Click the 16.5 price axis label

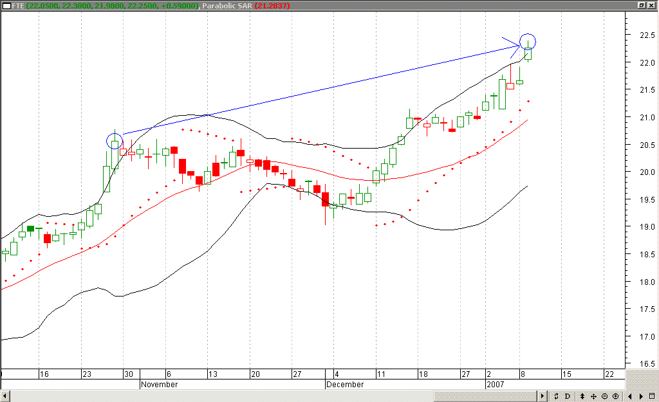647,364
